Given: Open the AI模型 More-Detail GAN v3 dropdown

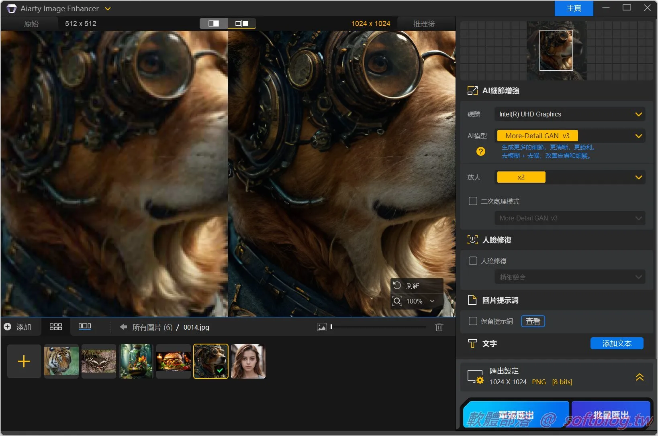Looking at the screenshot, I should point(570,136).
